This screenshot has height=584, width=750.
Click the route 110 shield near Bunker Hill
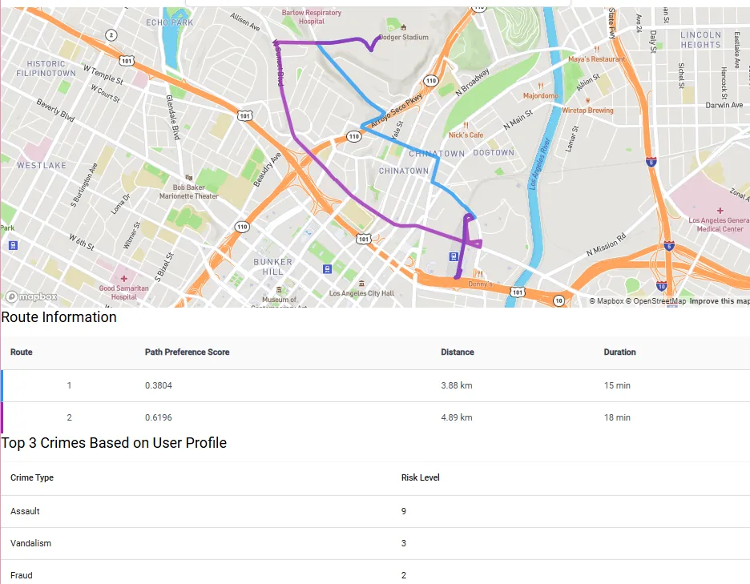(x=242, y=227)
